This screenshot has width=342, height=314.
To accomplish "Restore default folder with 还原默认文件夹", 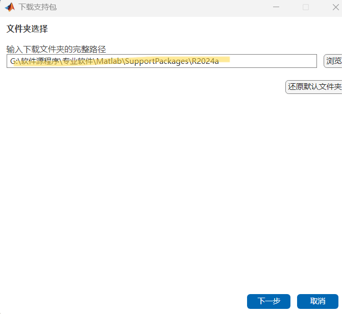I will pos(314,87).
